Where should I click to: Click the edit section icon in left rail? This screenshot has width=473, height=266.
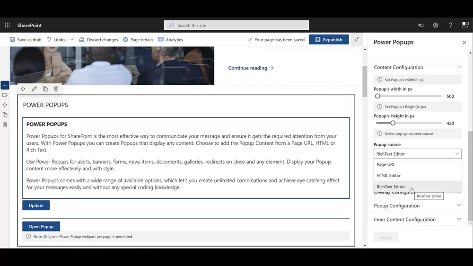point(5,95)
